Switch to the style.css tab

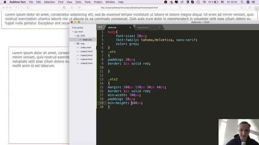coord(119,27)
